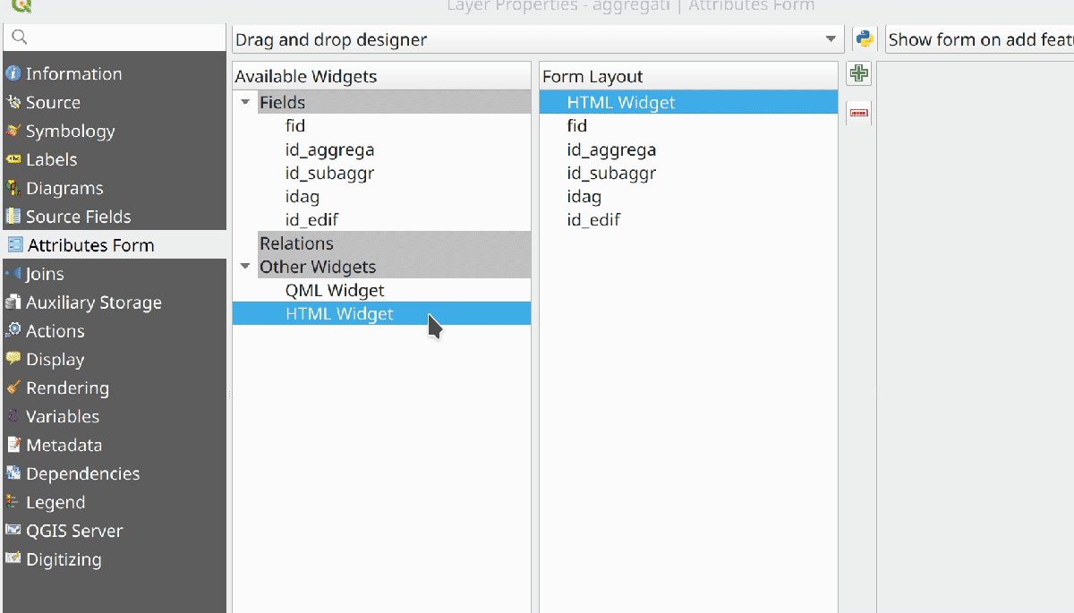The image size is (1074, 613).
Task: Open the Digitizing section
Action: pos(63,559)
